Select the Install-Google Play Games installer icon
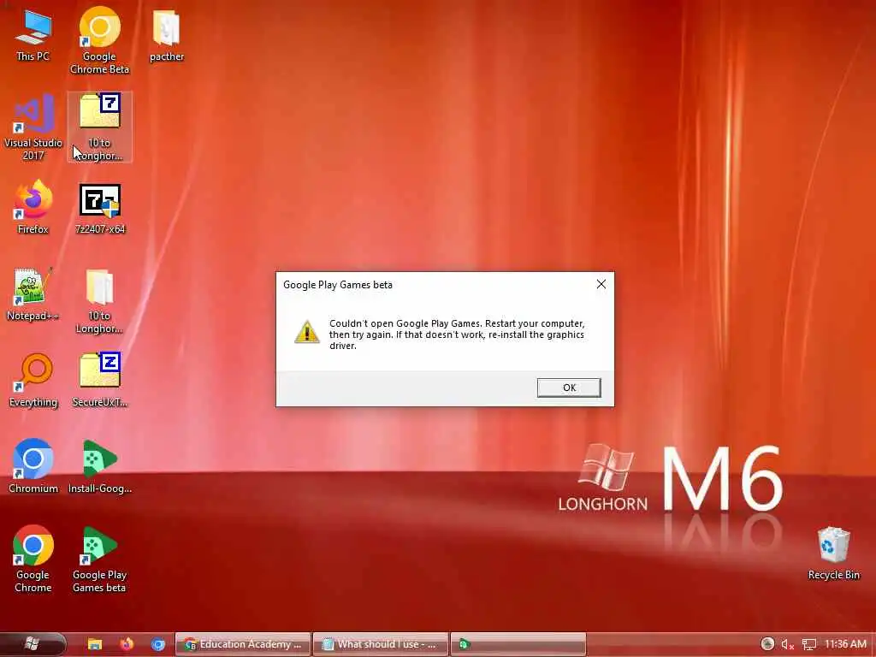Viewport: 876px width, 657px height. (99, 466)
